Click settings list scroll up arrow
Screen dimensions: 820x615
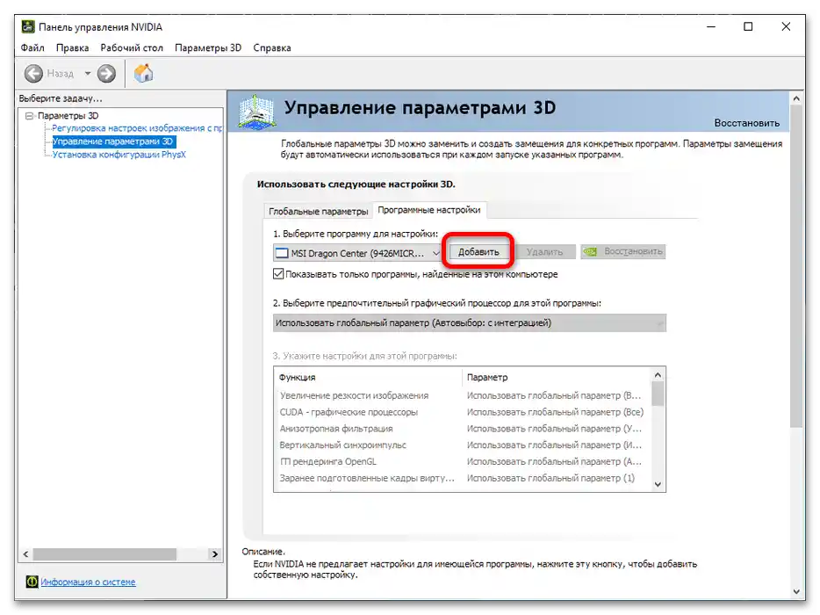coord(658,375)
